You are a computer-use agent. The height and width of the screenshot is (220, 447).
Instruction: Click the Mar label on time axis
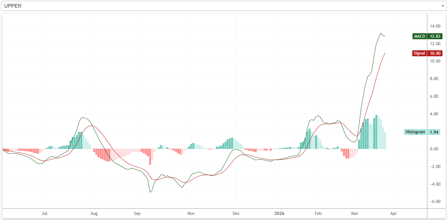[x=354, y=213]
